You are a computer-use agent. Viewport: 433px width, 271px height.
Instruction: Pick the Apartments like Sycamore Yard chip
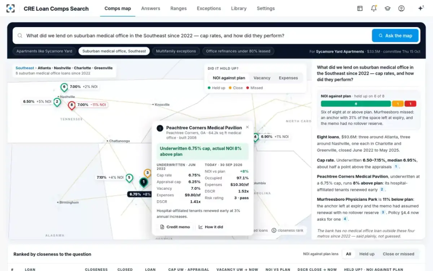point(44,51)
